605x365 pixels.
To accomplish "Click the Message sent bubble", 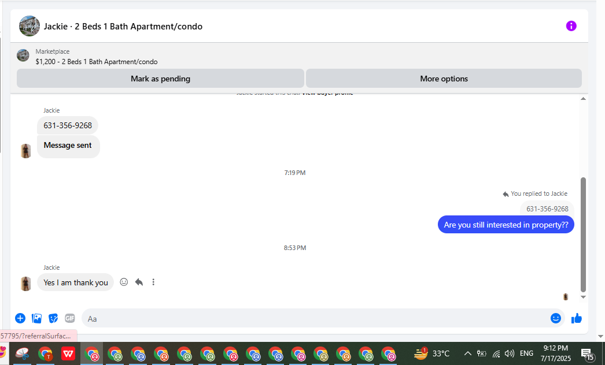I will [68, 146].
